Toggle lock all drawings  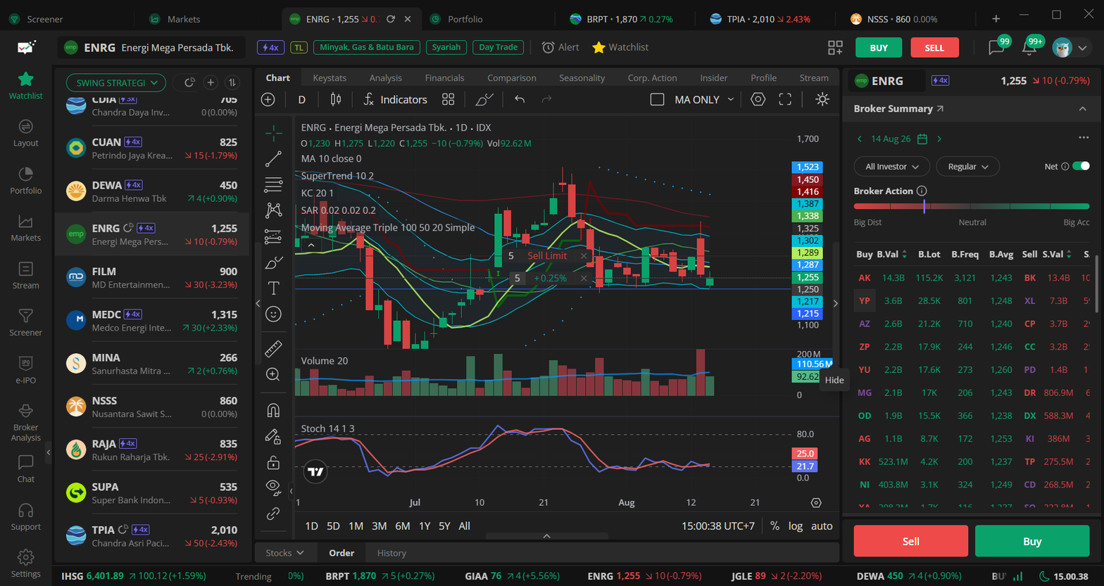[273, 462]
